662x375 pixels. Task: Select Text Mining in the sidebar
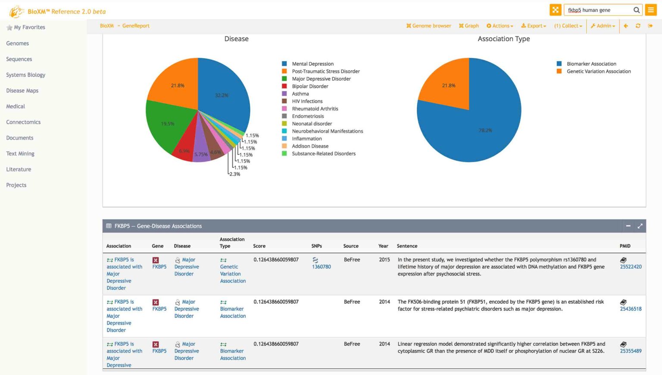(20, 153)
